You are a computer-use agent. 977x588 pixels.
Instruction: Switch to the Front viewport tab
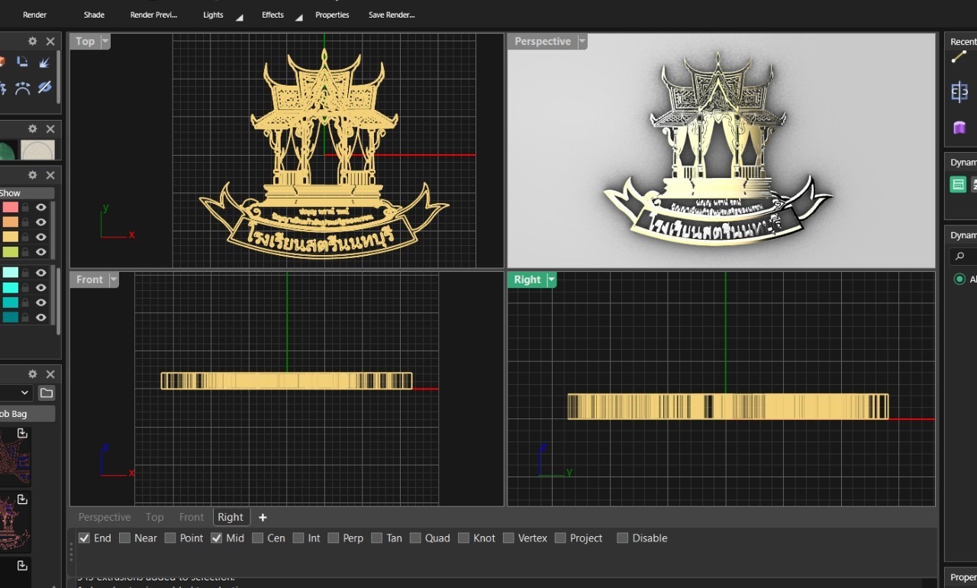coord(192,517)
